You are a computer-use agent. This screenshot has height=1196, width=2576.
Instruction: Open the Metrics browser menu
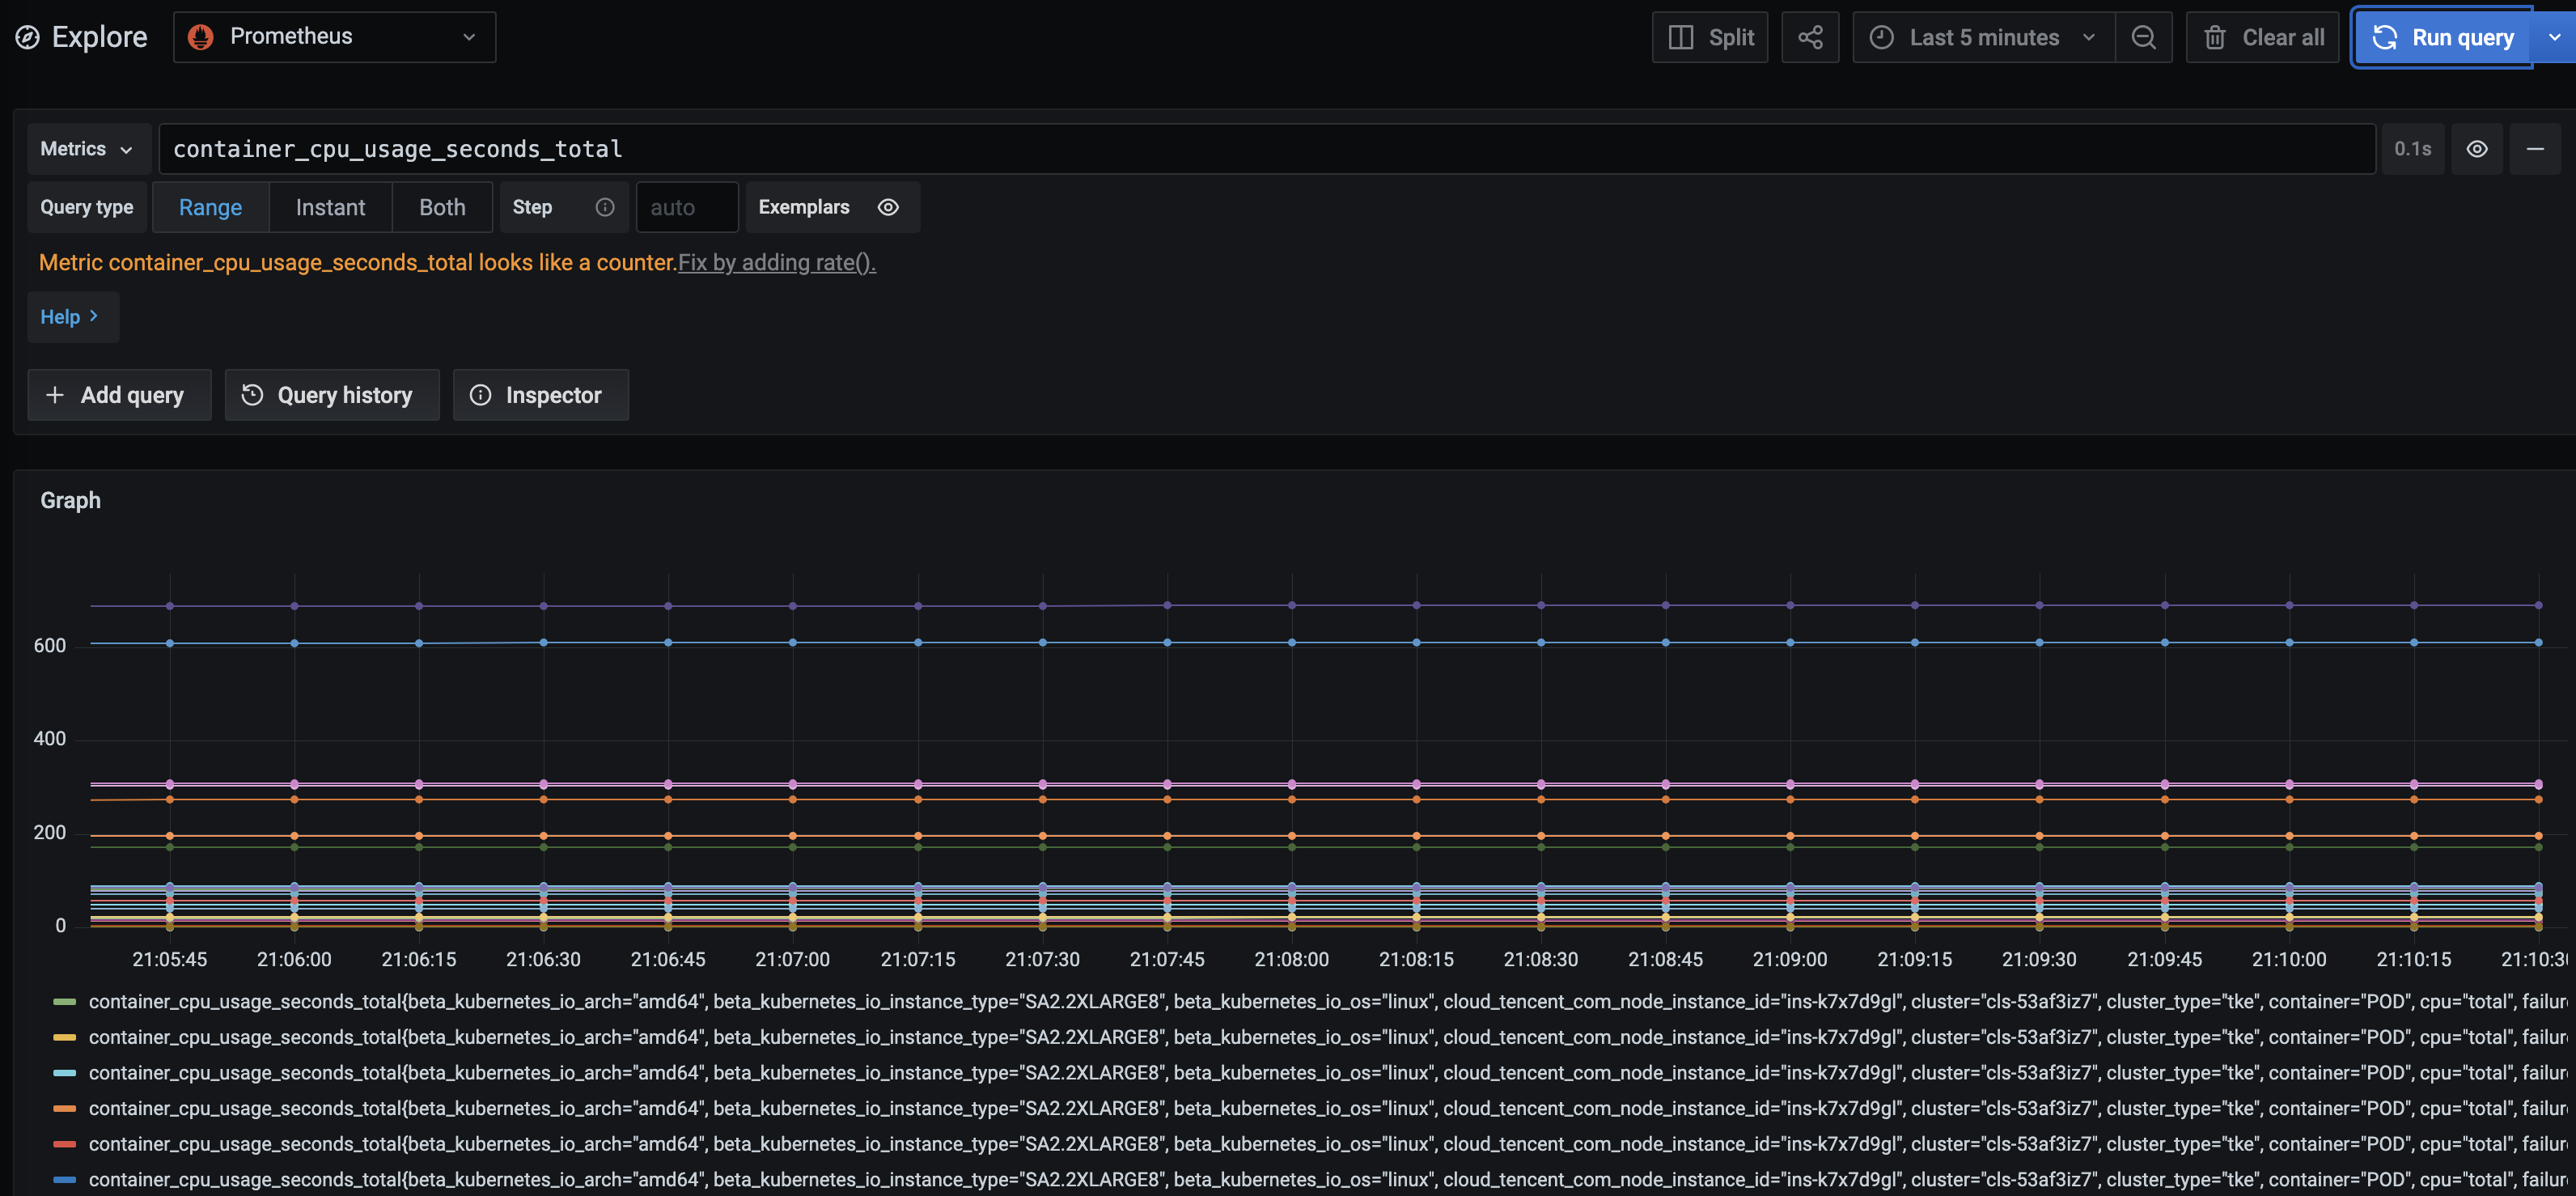[87, 149]
